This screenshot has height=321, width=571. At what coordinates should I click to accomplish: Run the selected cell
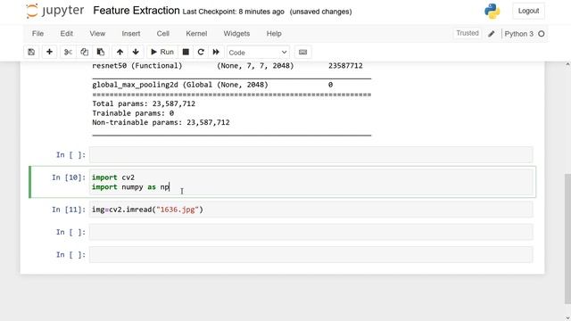[162, 52]
